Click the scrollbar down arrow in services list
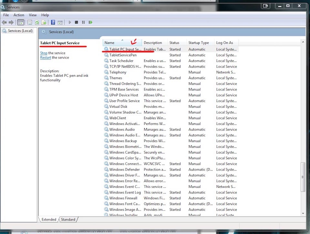The image size is (310, 234). pos(303,213)
